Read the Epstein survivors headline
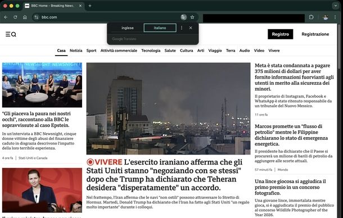The image size is (343, 218). coord(37,119)
